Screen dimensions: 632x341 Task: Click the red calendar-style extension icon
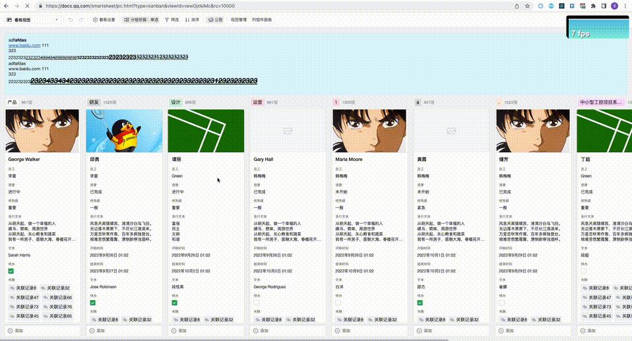(x=583, y=6)
